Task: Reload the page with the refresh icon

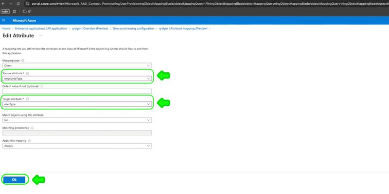Action: [18, 4]
